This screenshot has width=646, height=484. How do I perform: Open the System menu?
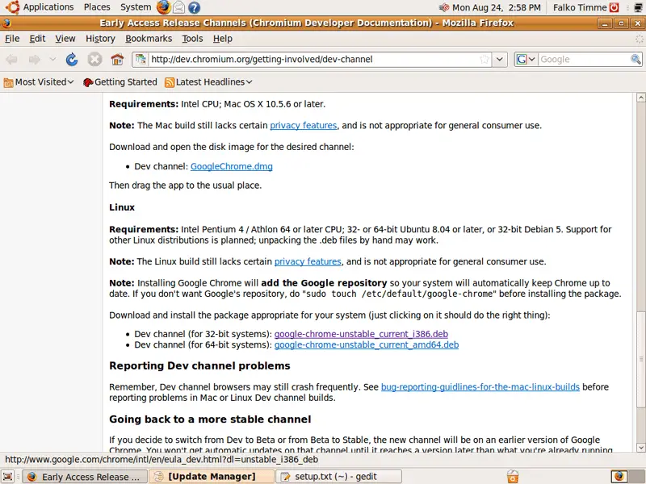pos(136,7)
